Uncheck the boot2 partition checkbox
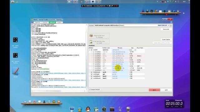Screen dimensions: 200x112 (92, 76)
